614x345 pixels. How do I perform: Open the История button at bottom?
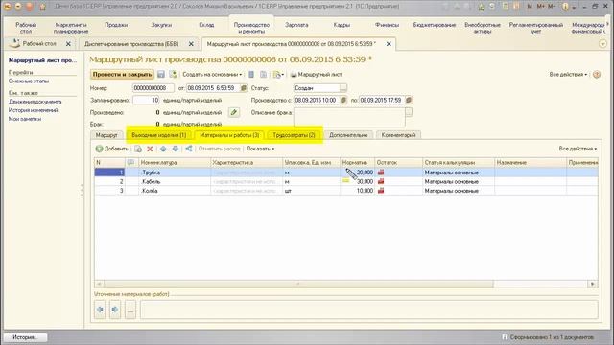[x=25, y=337]
